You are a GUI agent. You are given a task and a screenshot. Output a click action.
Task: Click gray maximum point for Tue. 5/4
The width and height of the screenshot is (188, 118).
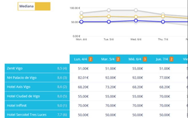109,10
